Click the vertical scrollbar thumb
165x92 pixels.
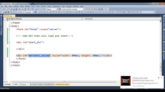161,67
